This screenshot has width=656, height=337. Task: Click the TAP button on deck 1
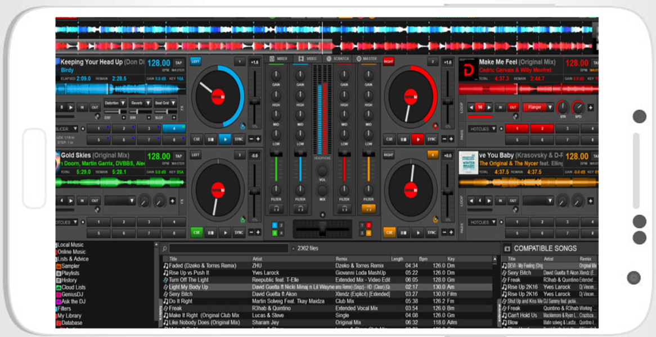click(x=179, y=62)
